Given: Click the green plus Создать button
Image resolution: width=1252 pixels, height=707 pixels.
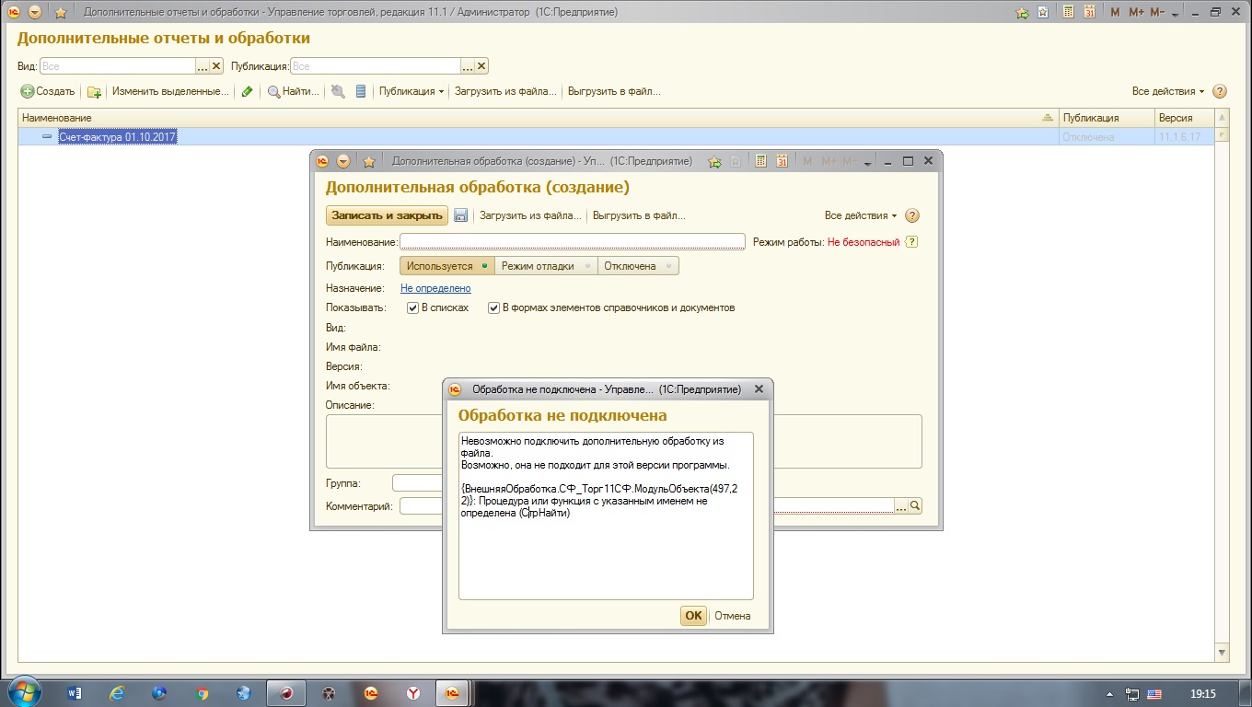Looking at the screenshot, I should click(48, 91).
